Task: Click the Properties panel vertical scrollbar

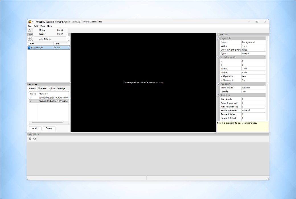Action: [267, 61]
